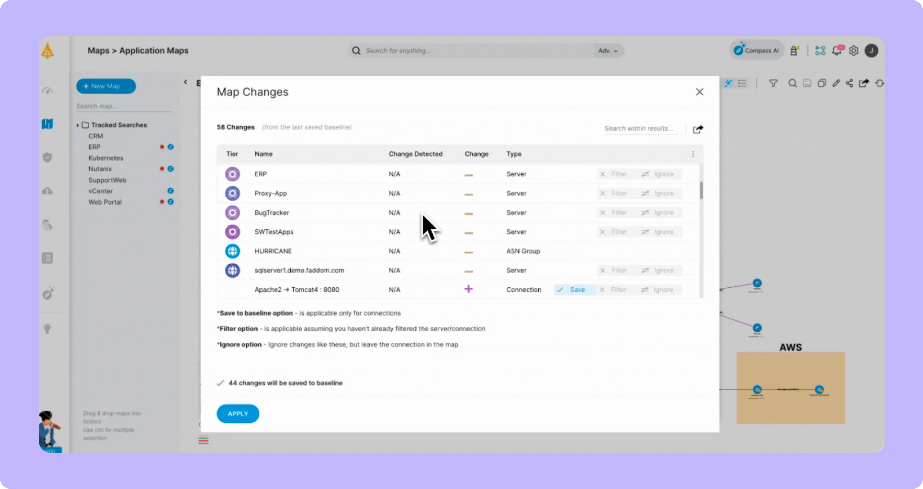Image resolution: width=923 pixels, height=489 pixels.
Task: Open the cloud sidebar icon
Action: coord(47,191)
